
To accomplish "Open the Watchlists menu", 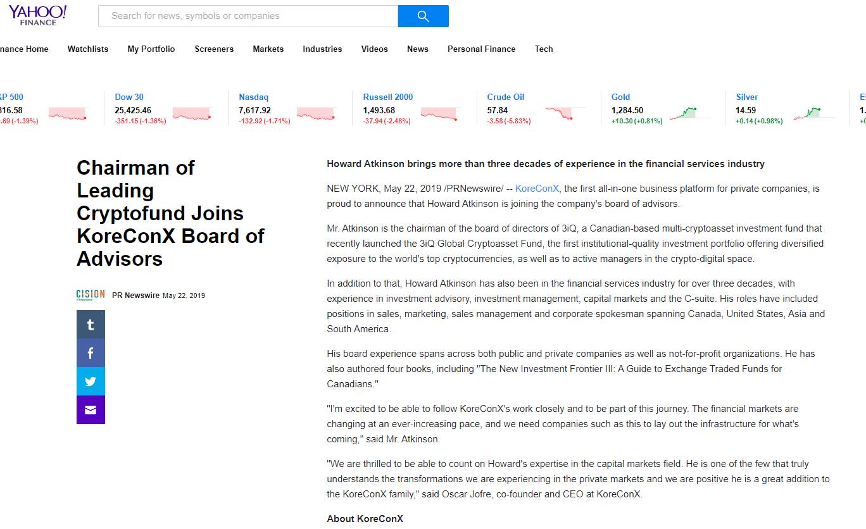I will tap(88, 49).
